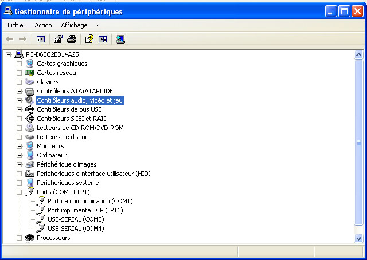Click the CD-ROM/DVD-ROM drive icon
Image resolution: width=367 pixels, height=260 pixels.
30,128
